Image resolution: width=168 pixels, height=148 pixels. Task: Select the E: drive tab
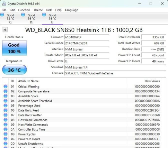tap(52, 18)
